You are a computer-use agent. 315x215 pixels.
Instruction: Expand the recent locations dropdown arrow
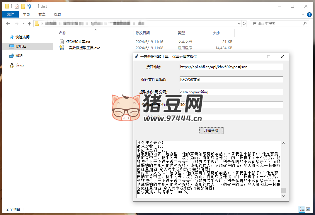(23, 24)
